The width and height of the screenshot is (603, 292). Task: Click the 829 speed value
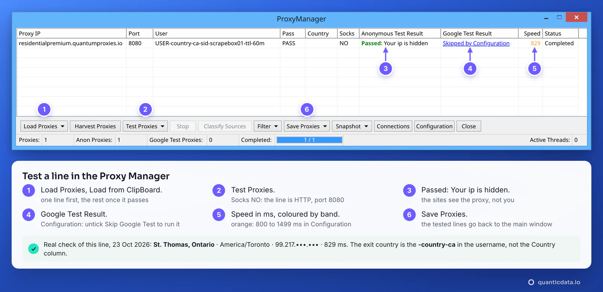[535, 43]
